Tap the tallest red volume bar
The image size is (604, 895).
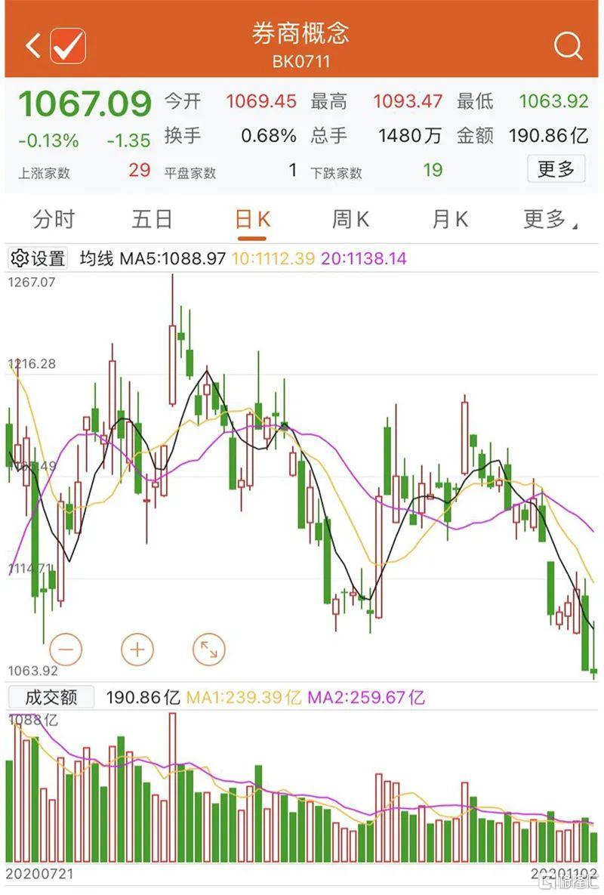pyautogui.click(x=172, y=788)
